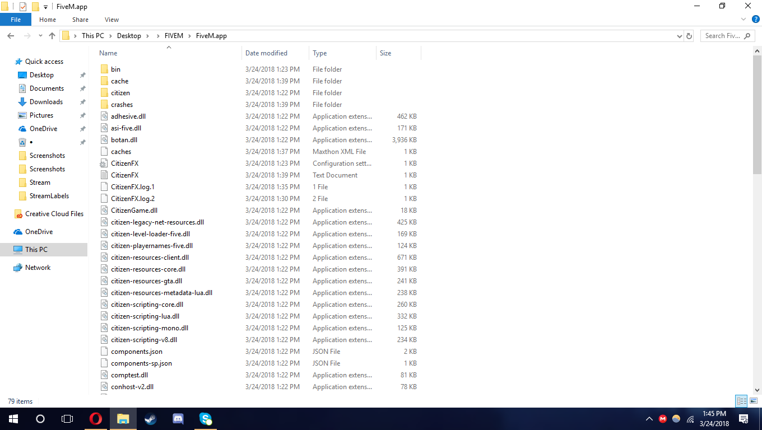Open Downloads in navigation pane
The width and height of the screenshot is (762, 430).
coord(46,102)
